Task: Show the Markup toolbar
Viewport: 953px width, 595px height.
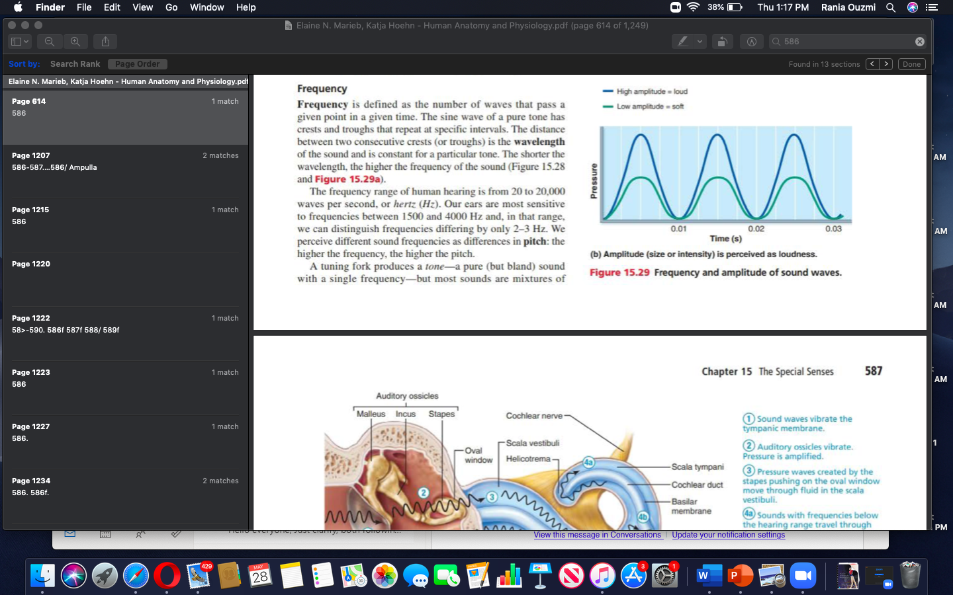Action: pyautogui.click(x=751, y=42)
